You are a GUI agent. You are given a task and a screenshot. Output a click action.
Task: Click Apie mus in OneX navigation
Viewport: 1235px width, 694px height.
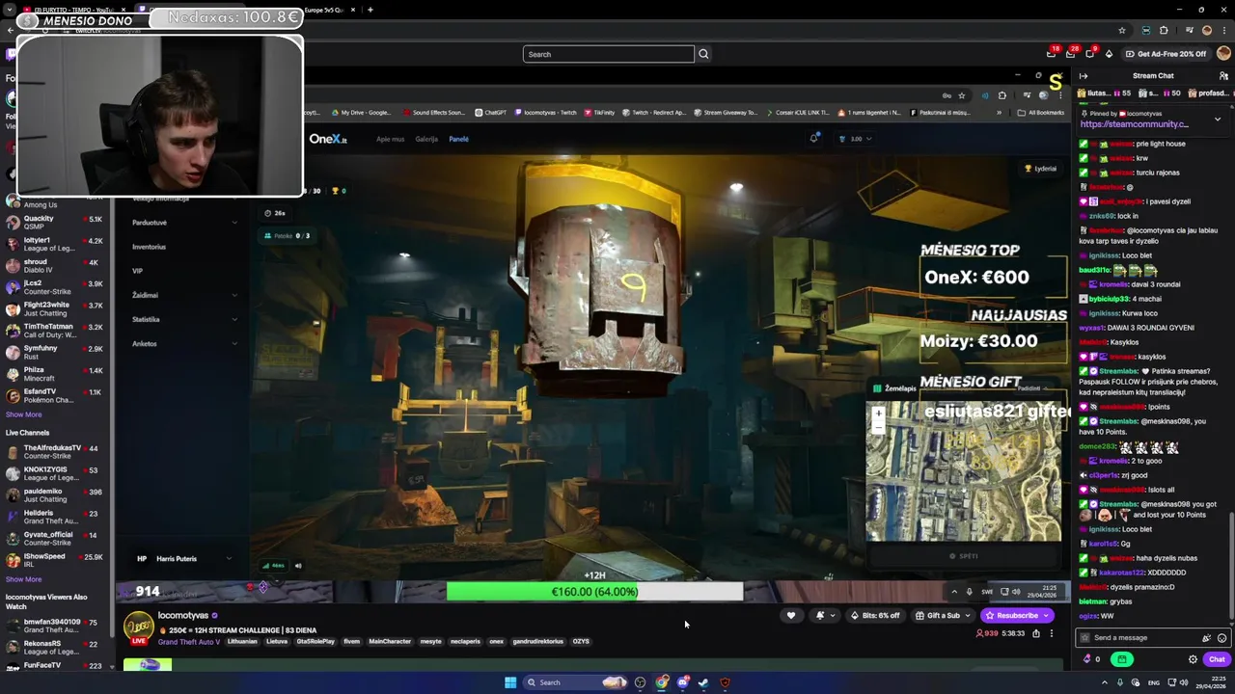pyautogui.click(x=390, y=139)
